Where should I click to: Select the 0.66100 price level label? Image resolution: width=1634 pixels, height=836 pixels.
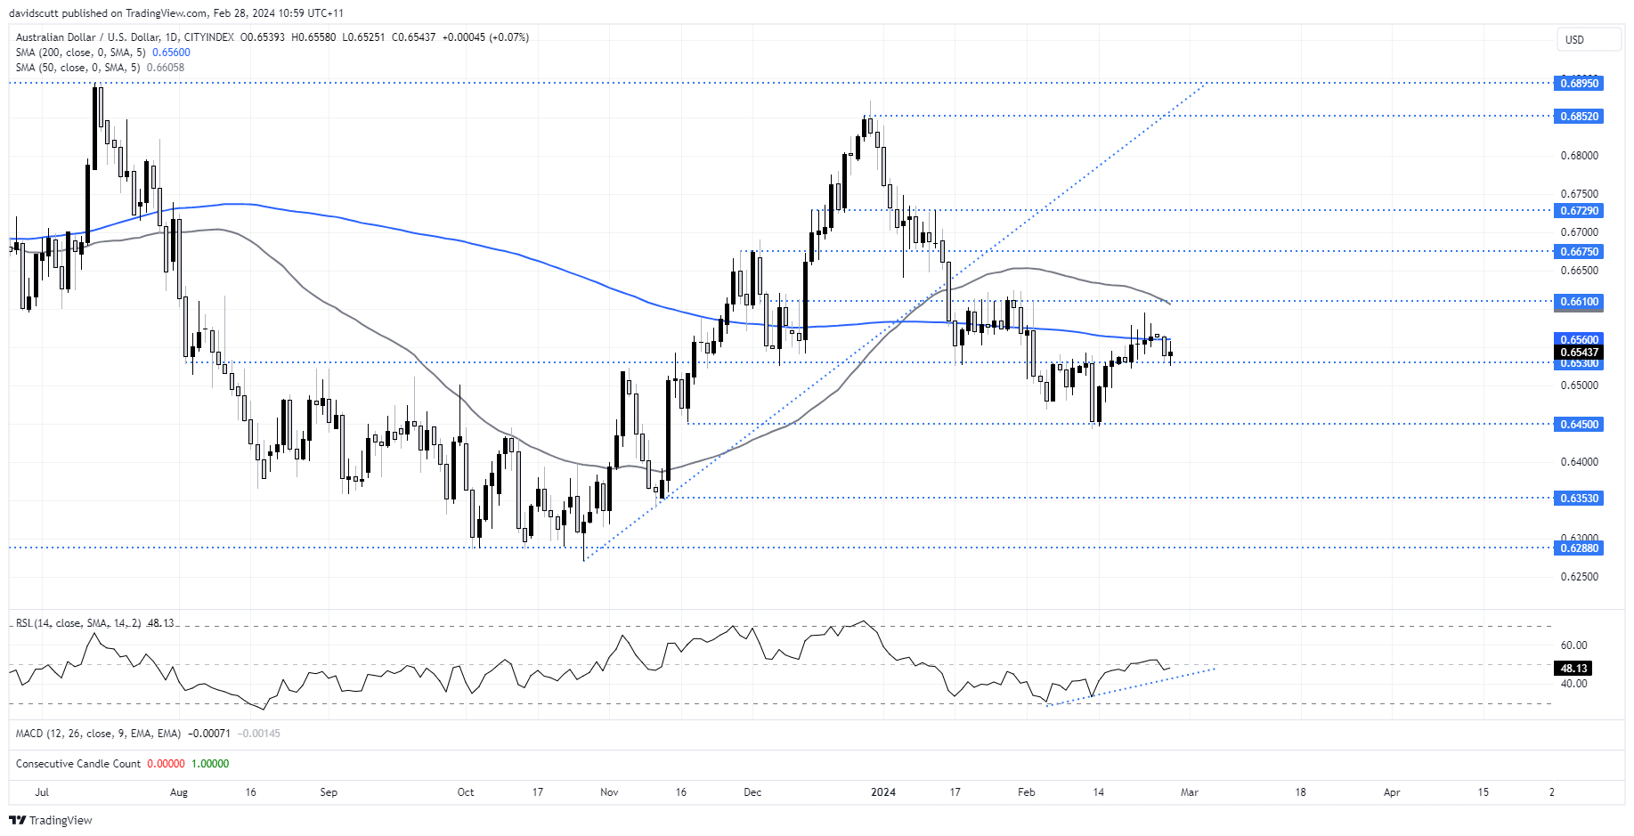(1579, 301)
